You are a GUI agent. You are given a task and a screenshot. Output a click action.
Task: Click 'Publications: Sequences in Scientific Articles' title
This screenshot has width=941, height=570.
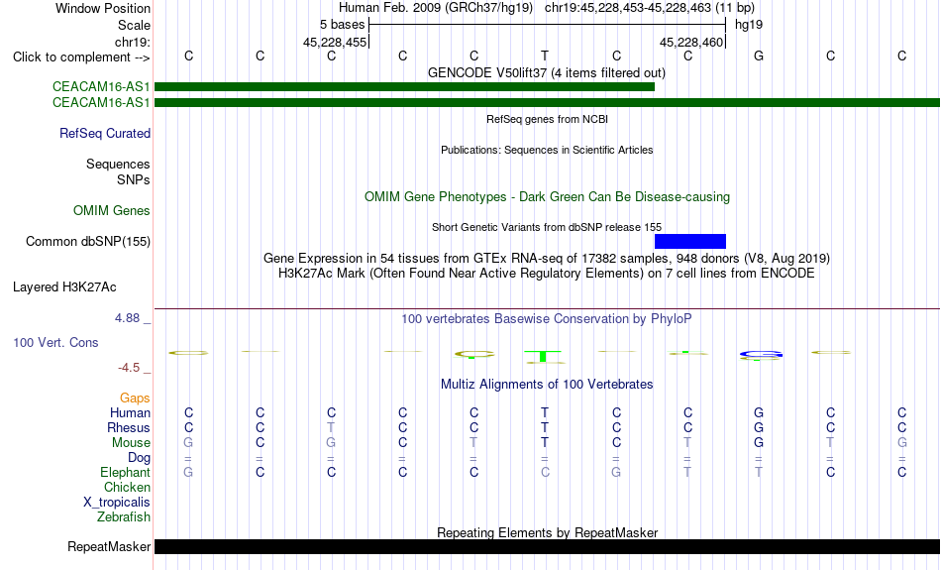[547, 150]
